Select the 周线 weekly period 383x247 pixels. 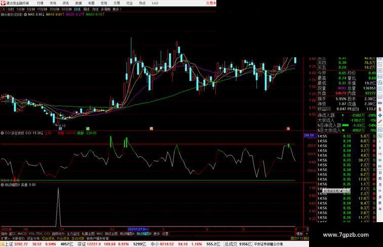pos(86,9)
